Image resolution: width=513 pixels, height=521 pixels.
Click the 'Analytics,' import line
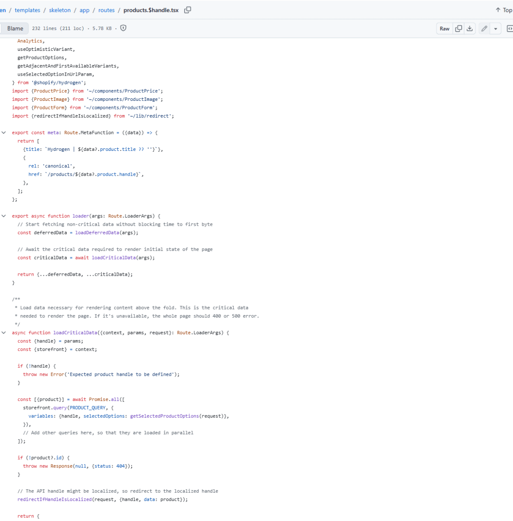[x=31, y=41]
